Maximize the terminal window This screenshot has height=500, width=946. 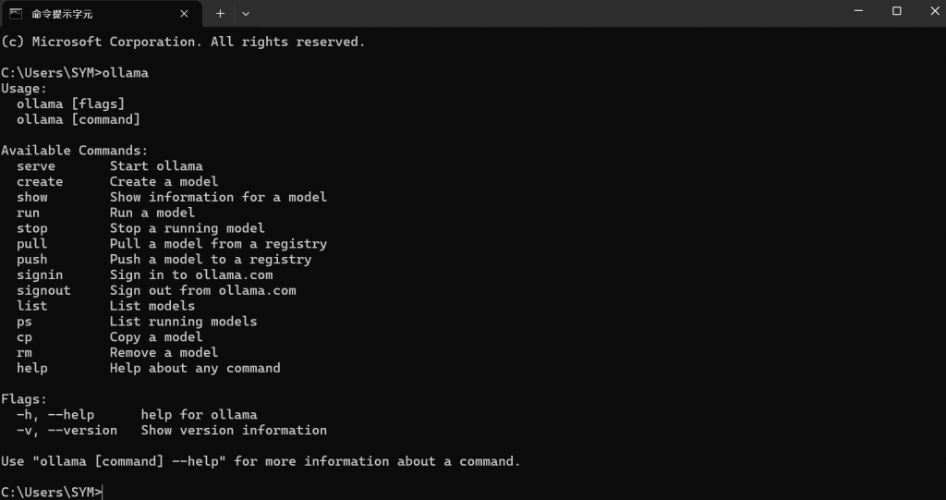click(896, 11)
